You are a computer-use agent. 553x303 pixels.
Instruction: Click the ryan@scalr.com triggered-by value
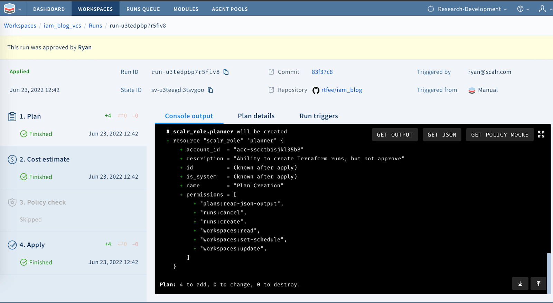pos(489,72)
